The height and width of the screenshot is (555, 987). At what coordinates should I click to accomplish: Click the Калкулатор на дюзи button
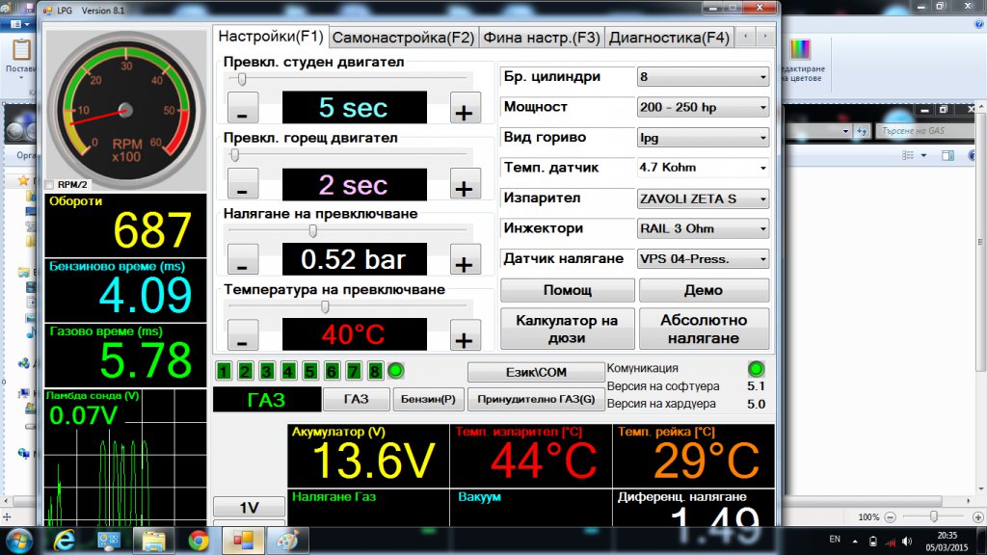(x=567, y=329)
